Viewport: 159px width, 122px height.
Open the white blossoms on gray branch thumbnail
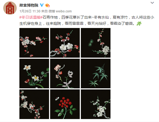pyautogui.click(x=65, y=43)
